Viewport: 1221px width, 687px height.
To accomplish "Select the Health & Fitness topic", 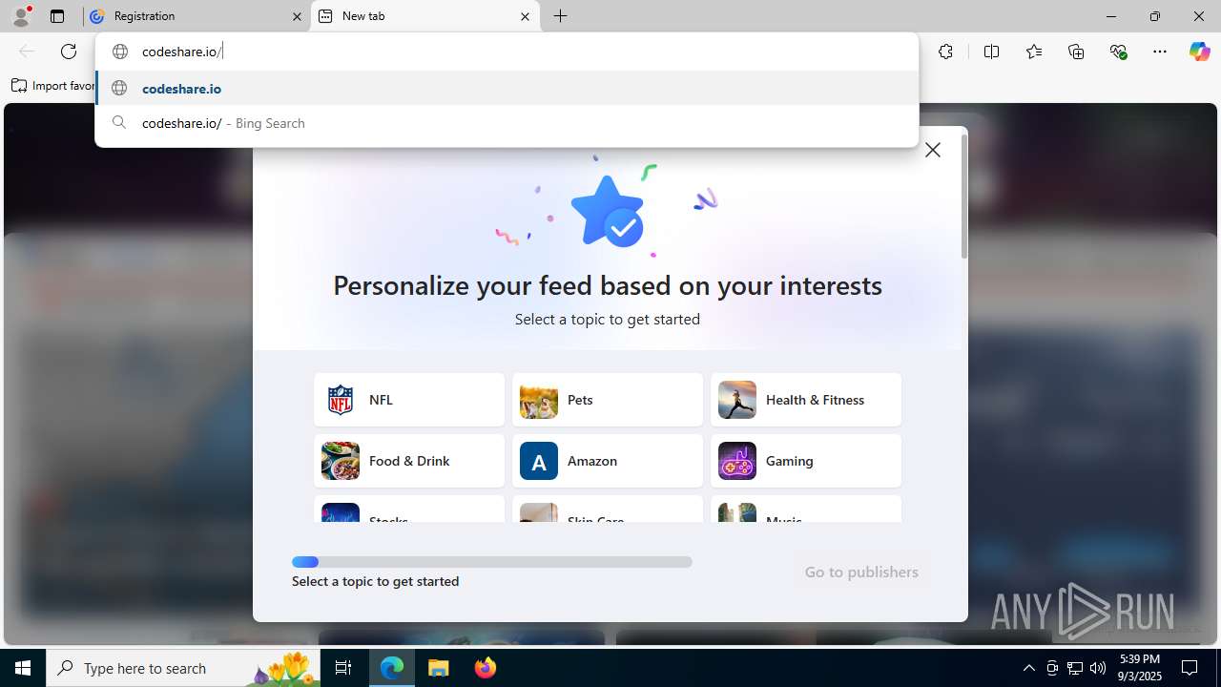I will coord(806,400).
